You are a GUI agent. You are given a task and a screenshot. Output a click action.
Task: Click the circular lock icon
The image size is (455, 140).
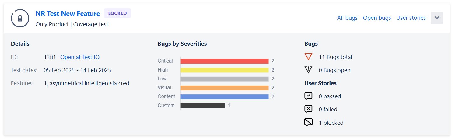pyautogui.click(x=20, y=18)
